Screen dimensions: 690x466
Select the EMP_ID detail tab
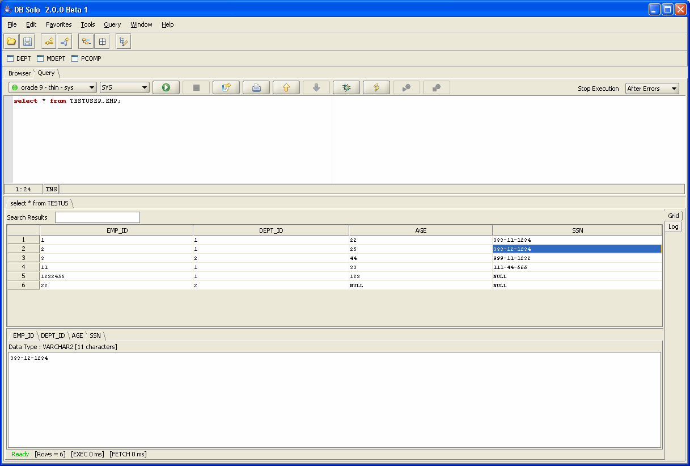23,335
